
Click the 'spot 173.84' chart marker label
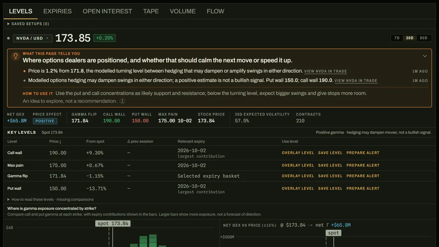click(x=113, y=223)
